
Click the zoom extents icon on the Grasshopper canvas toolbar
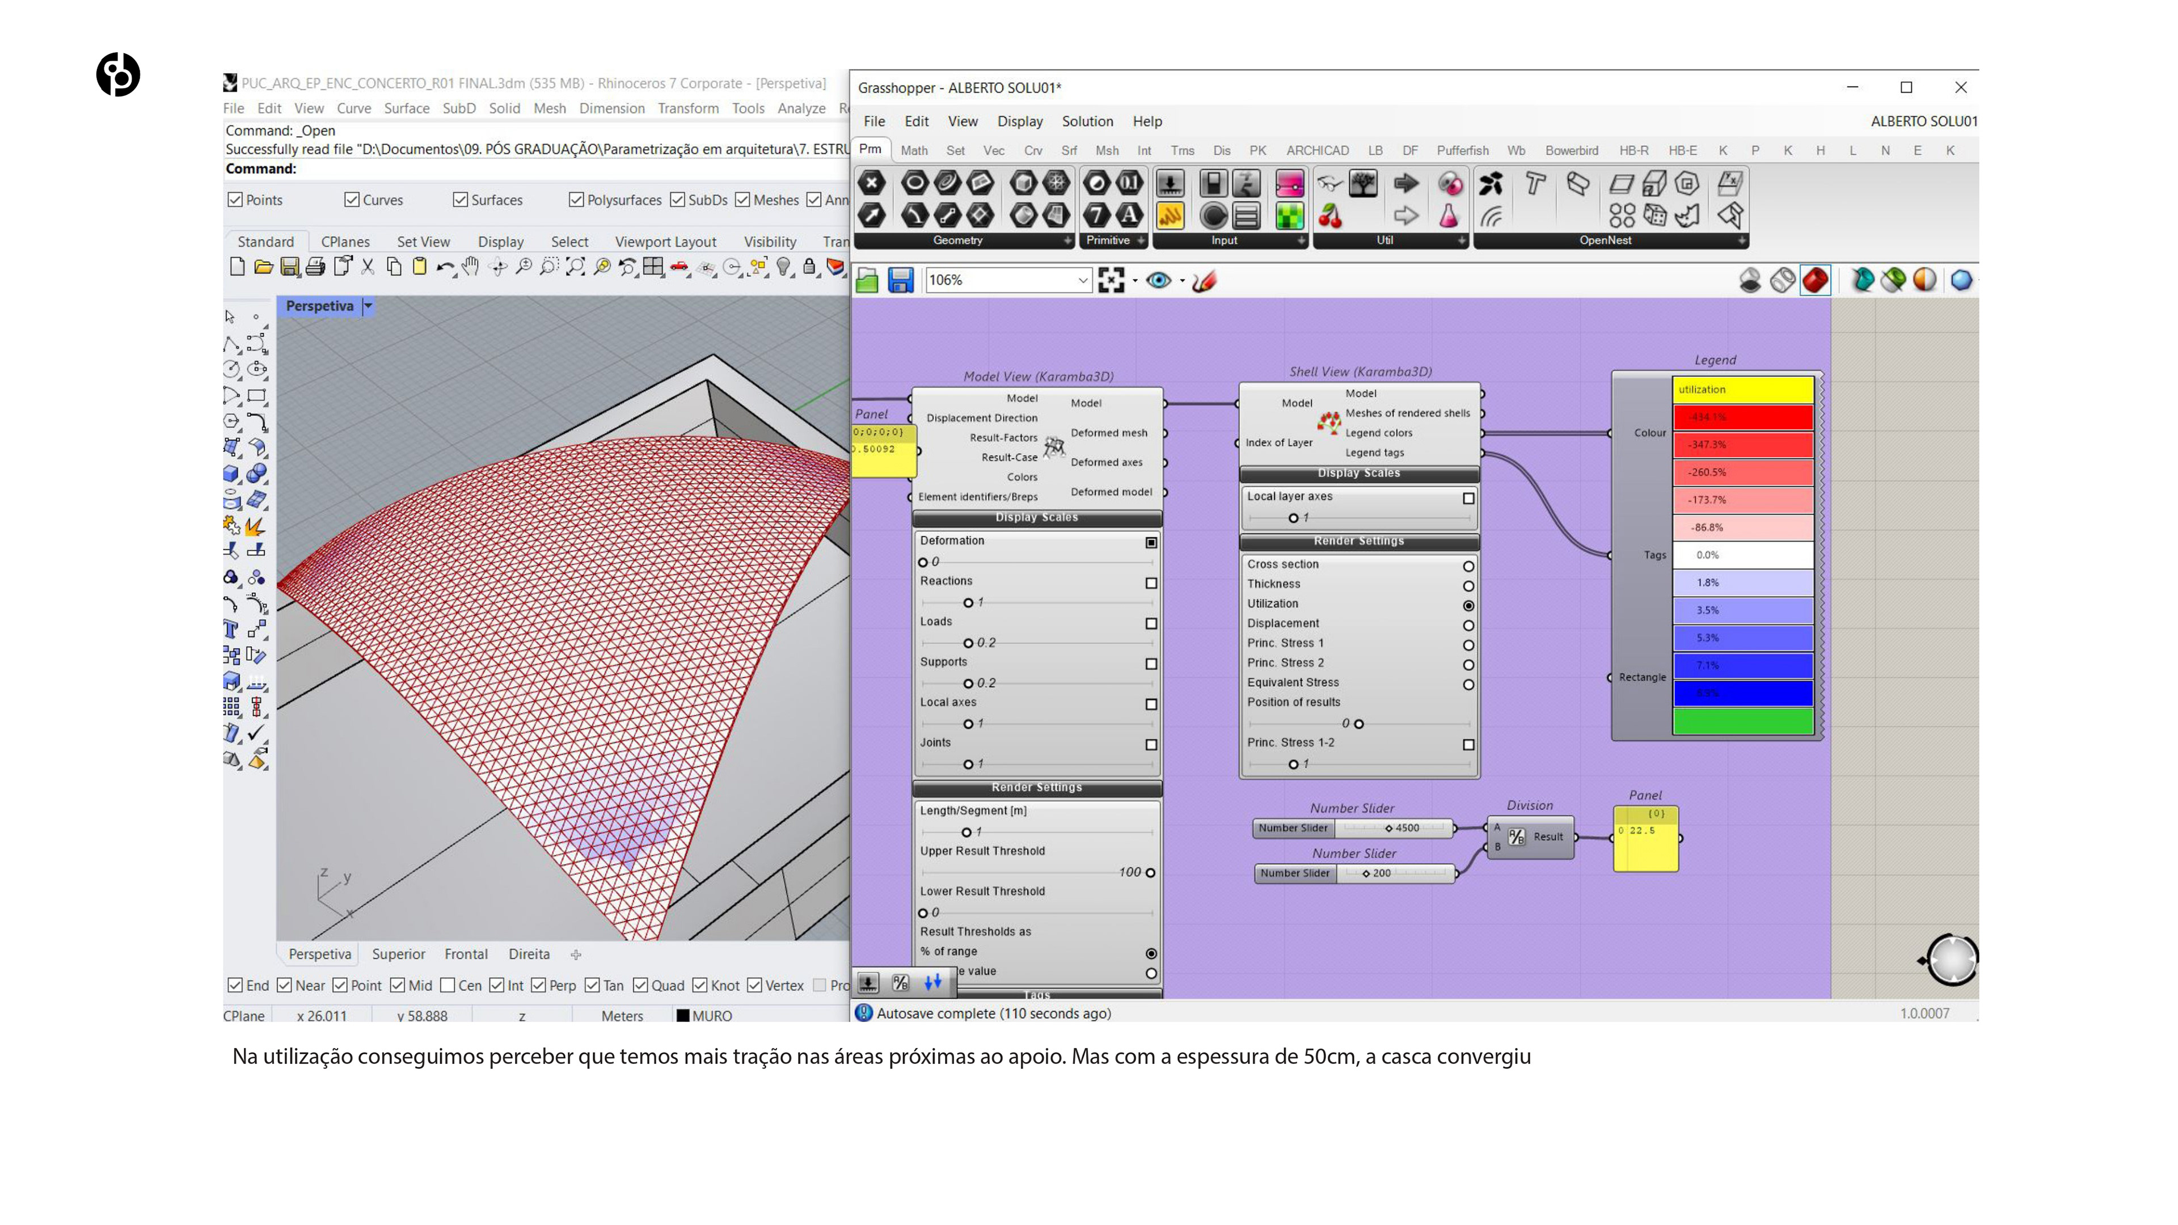(1111, 280)
